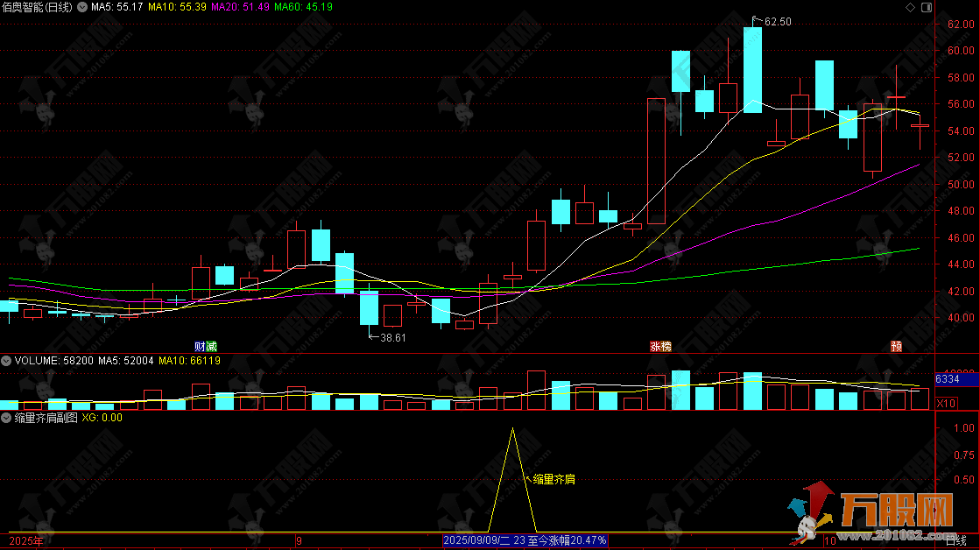This screenshot has height=550, width=980.
Task: Click the 日线 period label at bottom right
Action: (956, 540)
